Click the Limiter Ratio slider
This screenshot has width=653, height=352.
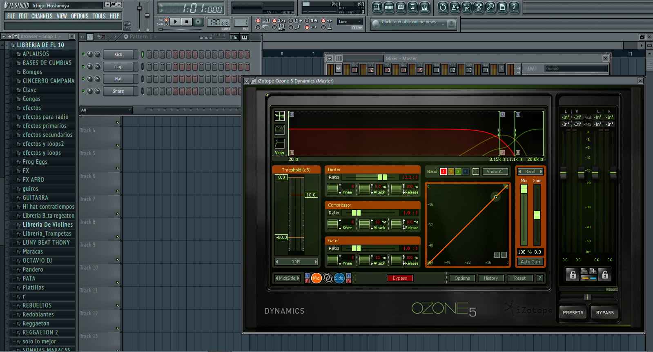(x=370, y=177)
